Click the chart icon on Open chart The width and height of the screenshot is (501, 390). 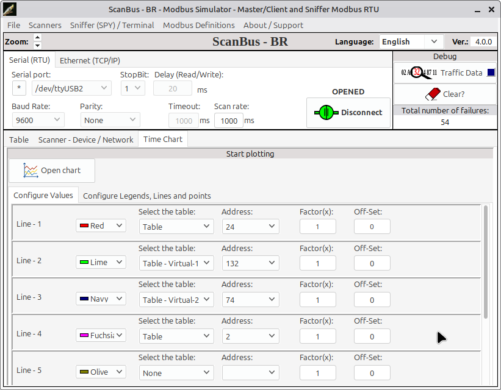pyautogui.click(x=31, y=171)
